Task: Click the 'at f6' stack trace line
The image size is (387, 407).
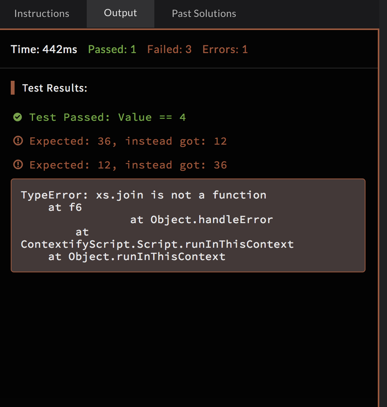Action: 65,207
